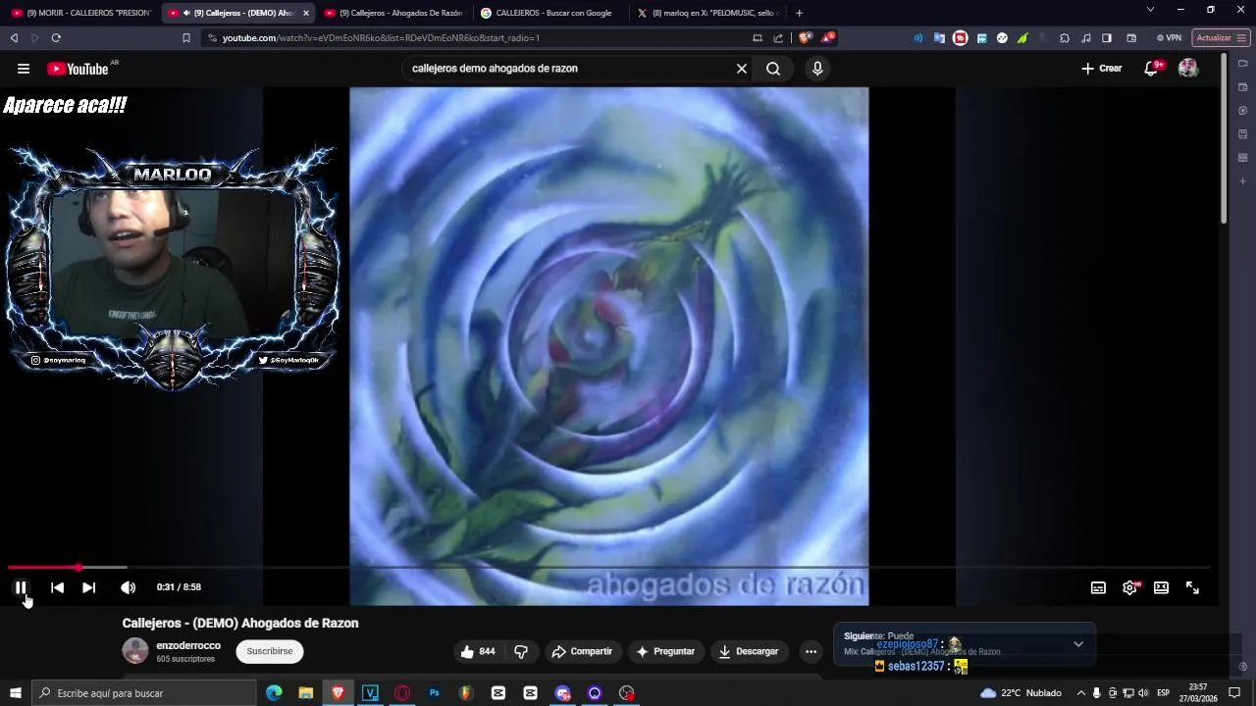1256x706 pixels.
Task: Open Photoshop from taskbar
Action: pyautogui.click(x=434, y=693)
